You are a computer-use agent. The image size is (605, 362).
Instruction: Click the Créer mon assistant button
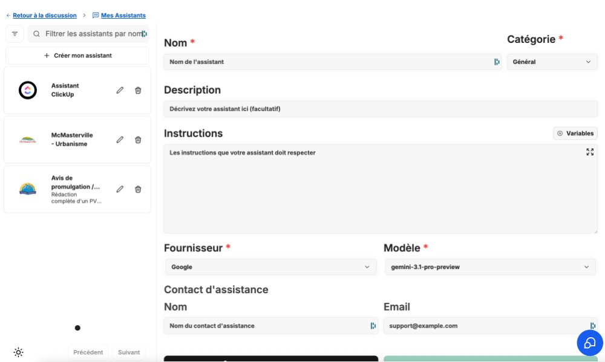tap(77, 56)
